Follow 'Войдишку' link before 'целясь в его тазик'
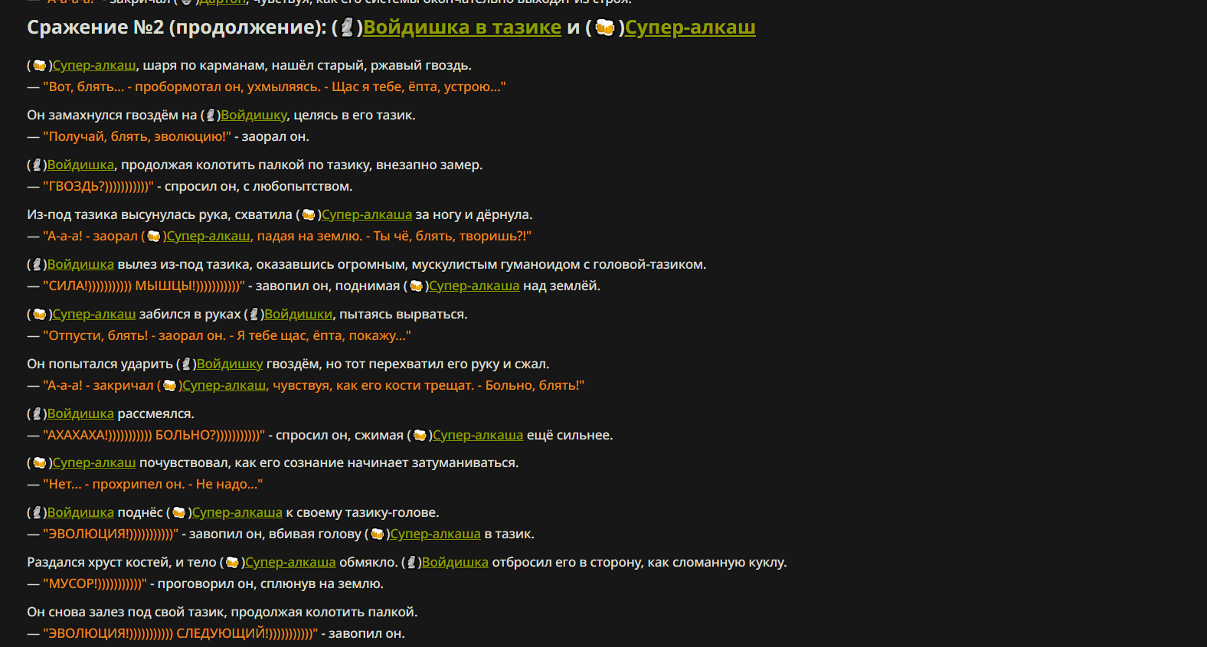Viewport: 1207px width, 647px height. click(x=254, y=116)
